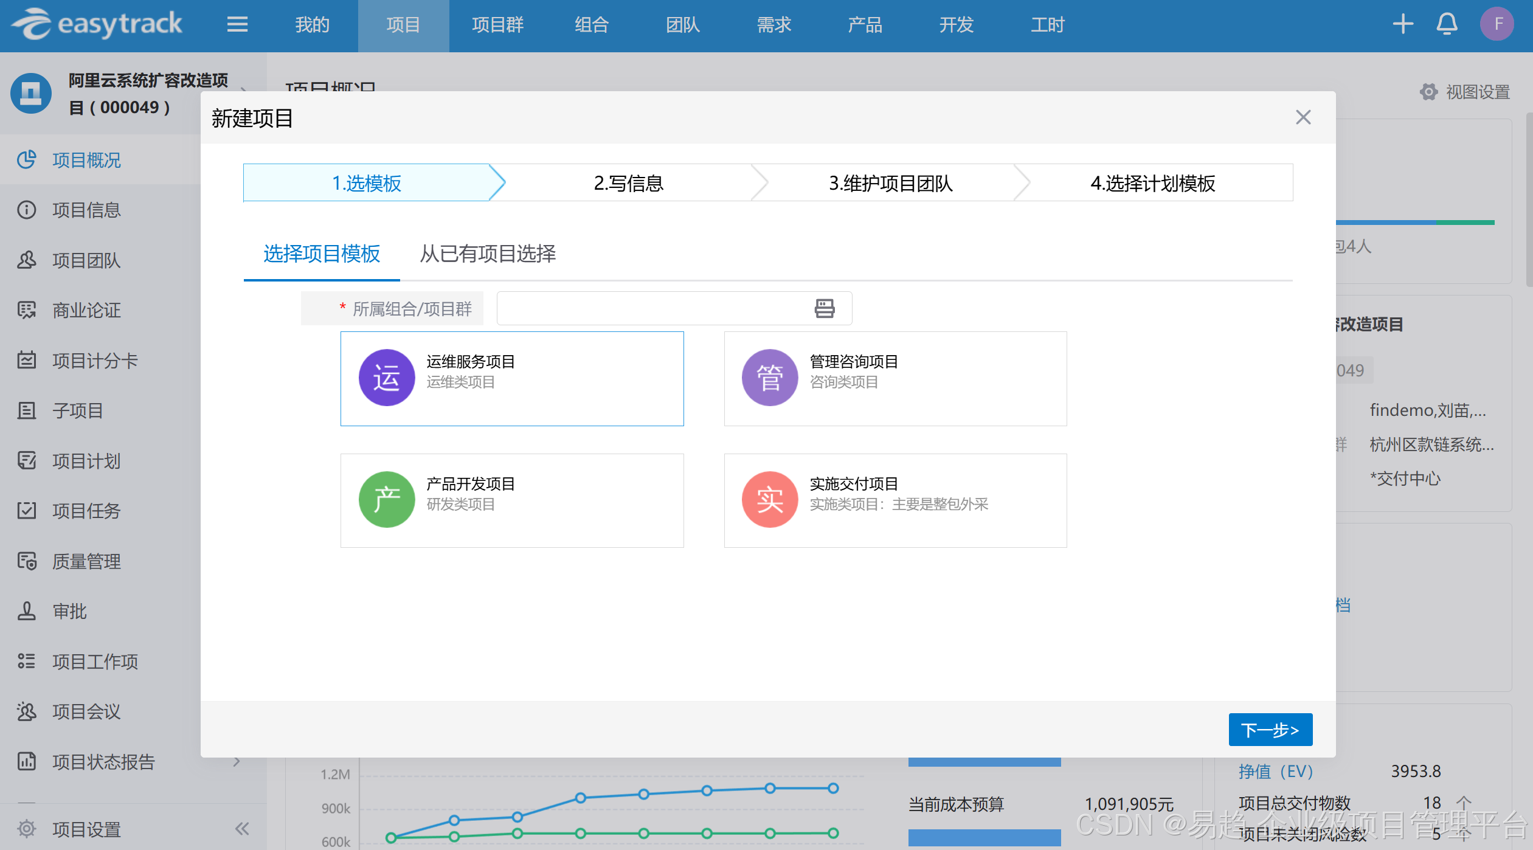
Task: Select the red 实施交付项目 template icon
Action: [x=769, y=500]
